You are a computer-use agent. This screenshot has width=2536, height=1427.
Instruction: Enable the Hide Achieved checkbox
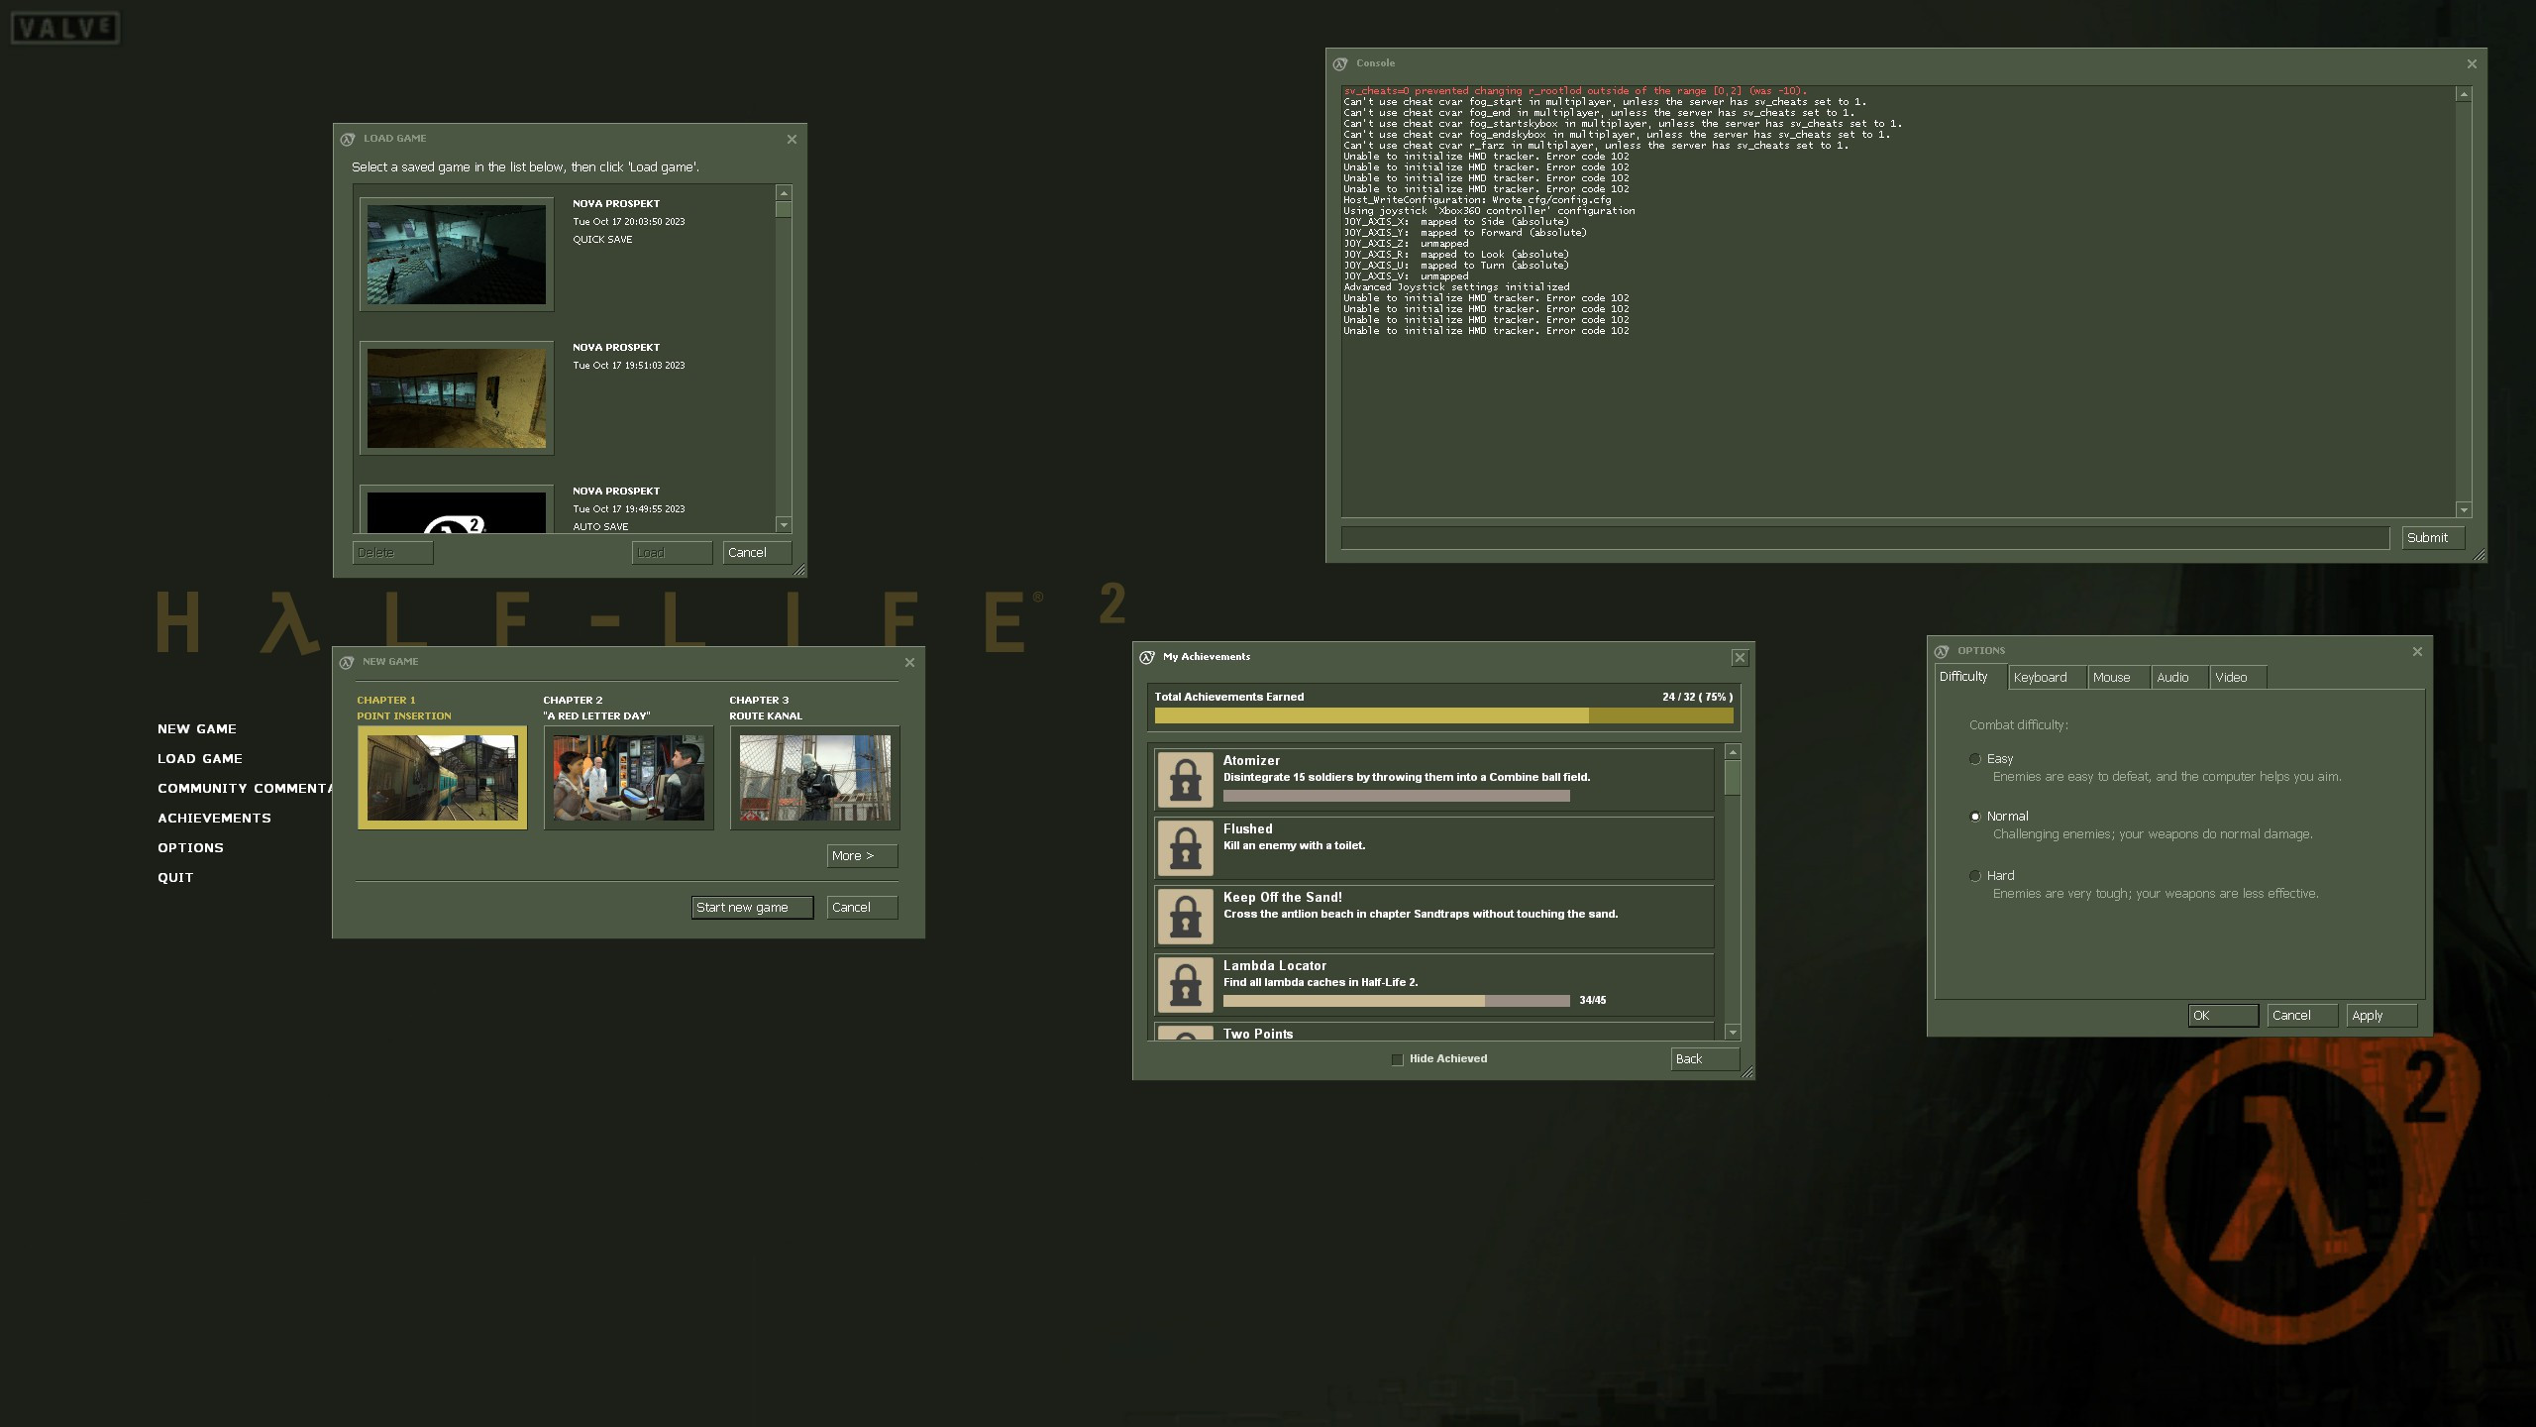1396,1058
